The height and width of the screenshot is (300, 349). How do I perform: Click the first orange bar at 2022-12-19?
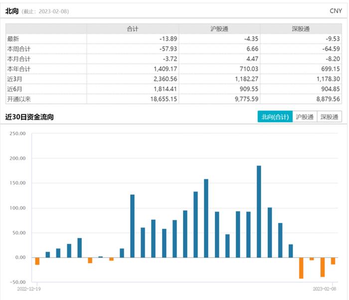point(37,261)
